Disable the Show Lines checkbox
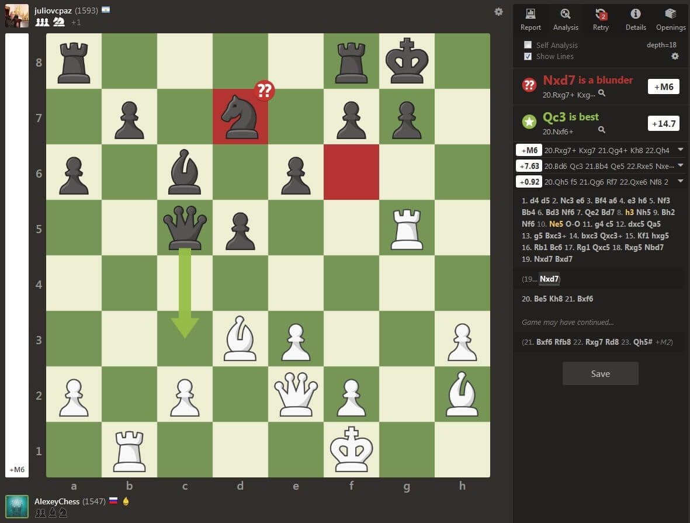Screen dimensions: 690x523 click(526, 56)
